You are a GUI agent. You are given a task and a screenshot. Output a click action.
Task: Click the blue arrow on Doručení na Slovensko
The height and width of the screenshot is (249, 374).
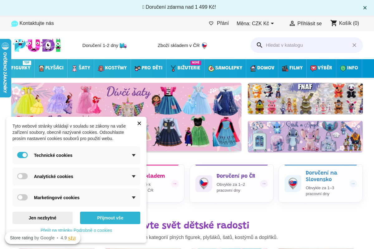pos(353,184)
